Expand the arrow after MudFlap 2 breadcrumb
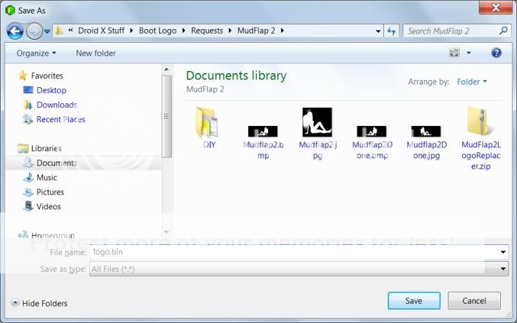 pyautogui.click(x=282, y=30)
